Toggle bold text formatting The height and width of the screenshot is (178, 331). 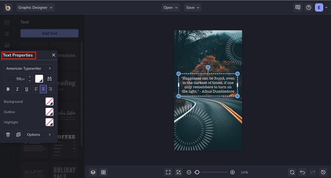(8, 89)
